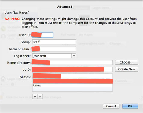Click into the Group field containing staff

tap(54, 42)
